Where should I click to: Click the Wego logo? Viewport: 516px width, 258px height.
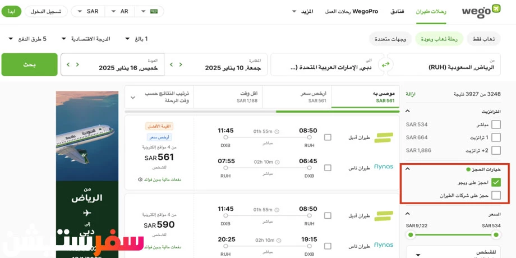point(480,11)
